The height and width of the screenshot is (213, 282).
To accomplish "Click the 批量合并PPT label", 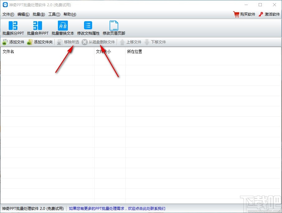I will click(x=38, y=33).
